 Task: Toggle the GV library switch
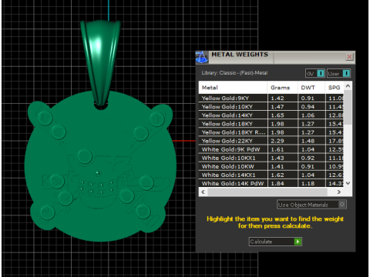(x=315, y=74)
